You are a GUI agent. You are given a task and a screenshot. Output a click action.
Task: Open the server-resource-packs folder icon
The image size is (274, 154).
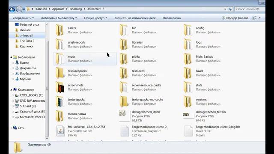(x=124, y=87)
